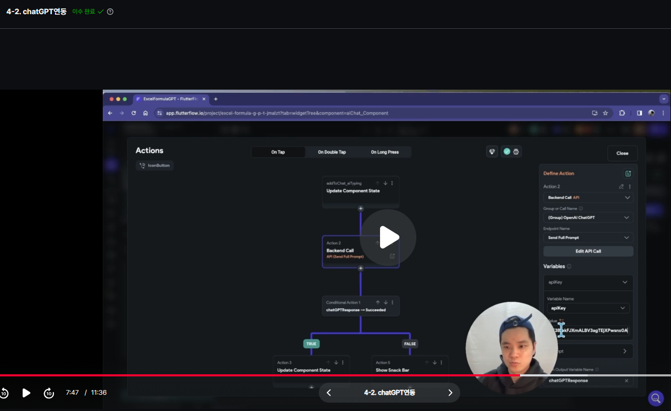The image size is (671, 411).
Task: Open the (Group) OpenAI ChatGPT dropdown
Action: coord(588,218)
